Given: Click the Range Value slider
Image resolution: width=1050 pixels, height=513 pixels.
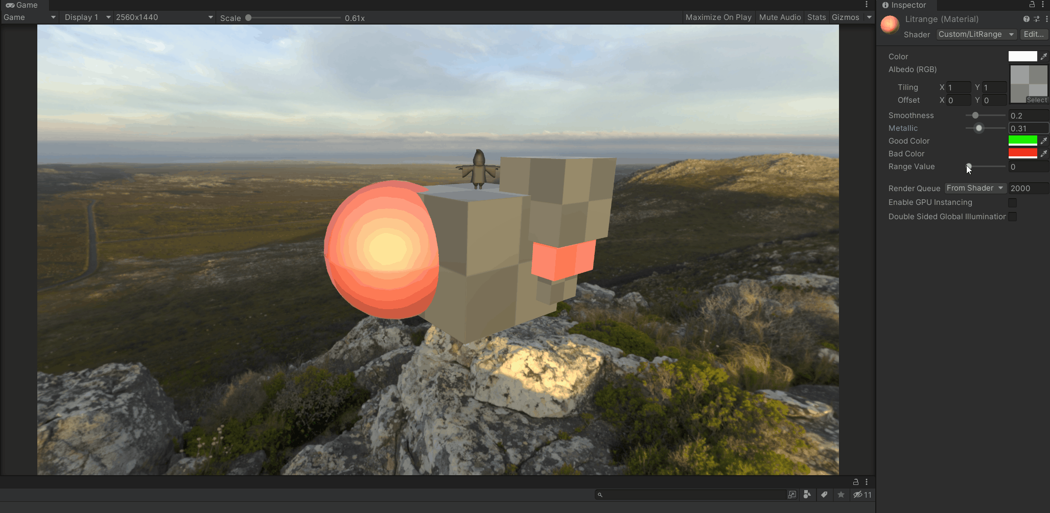Looking at the screenshot, I should click(986, 167).
